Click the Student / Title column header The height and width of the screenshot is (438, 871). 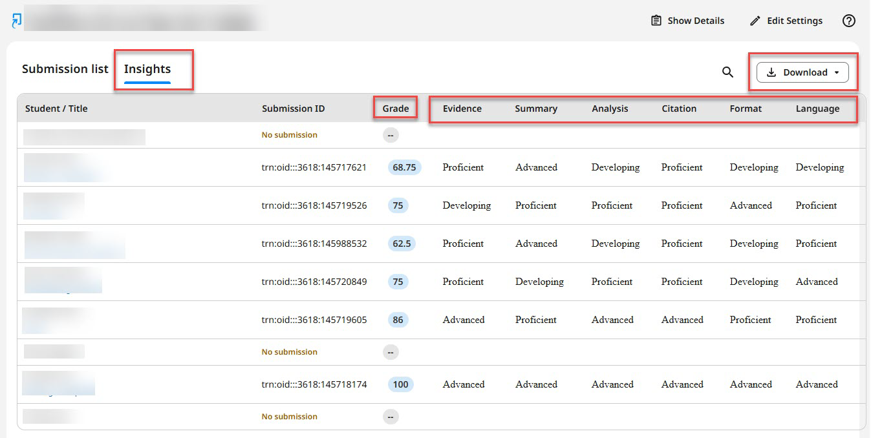click(x=56, y=109)
